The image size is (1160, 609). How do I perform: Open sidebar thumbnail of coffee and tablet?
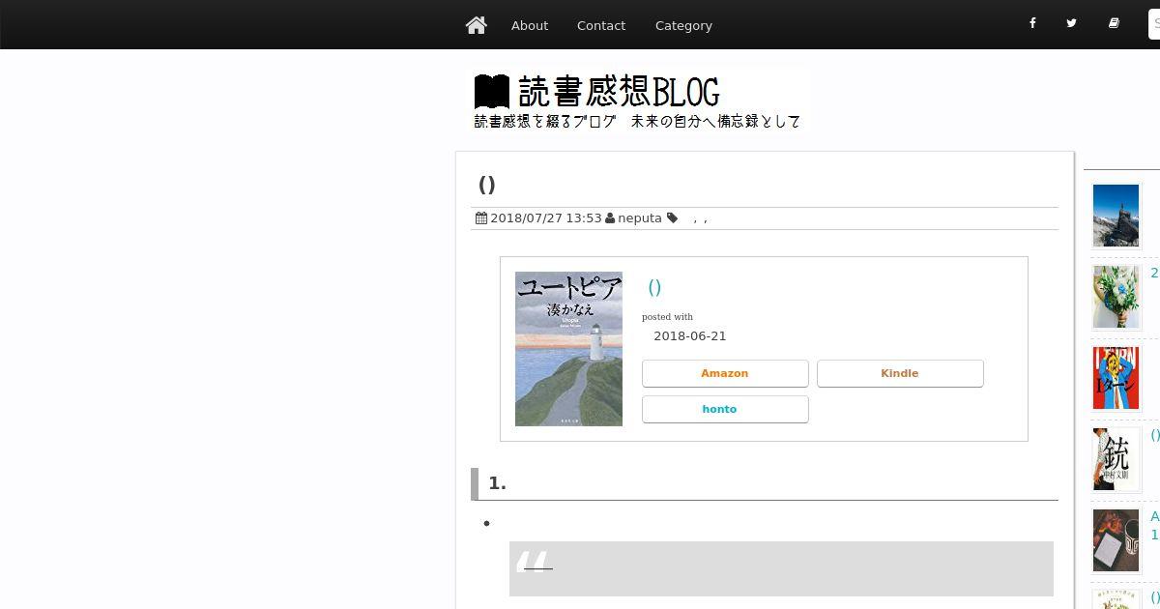point(1116,540)
